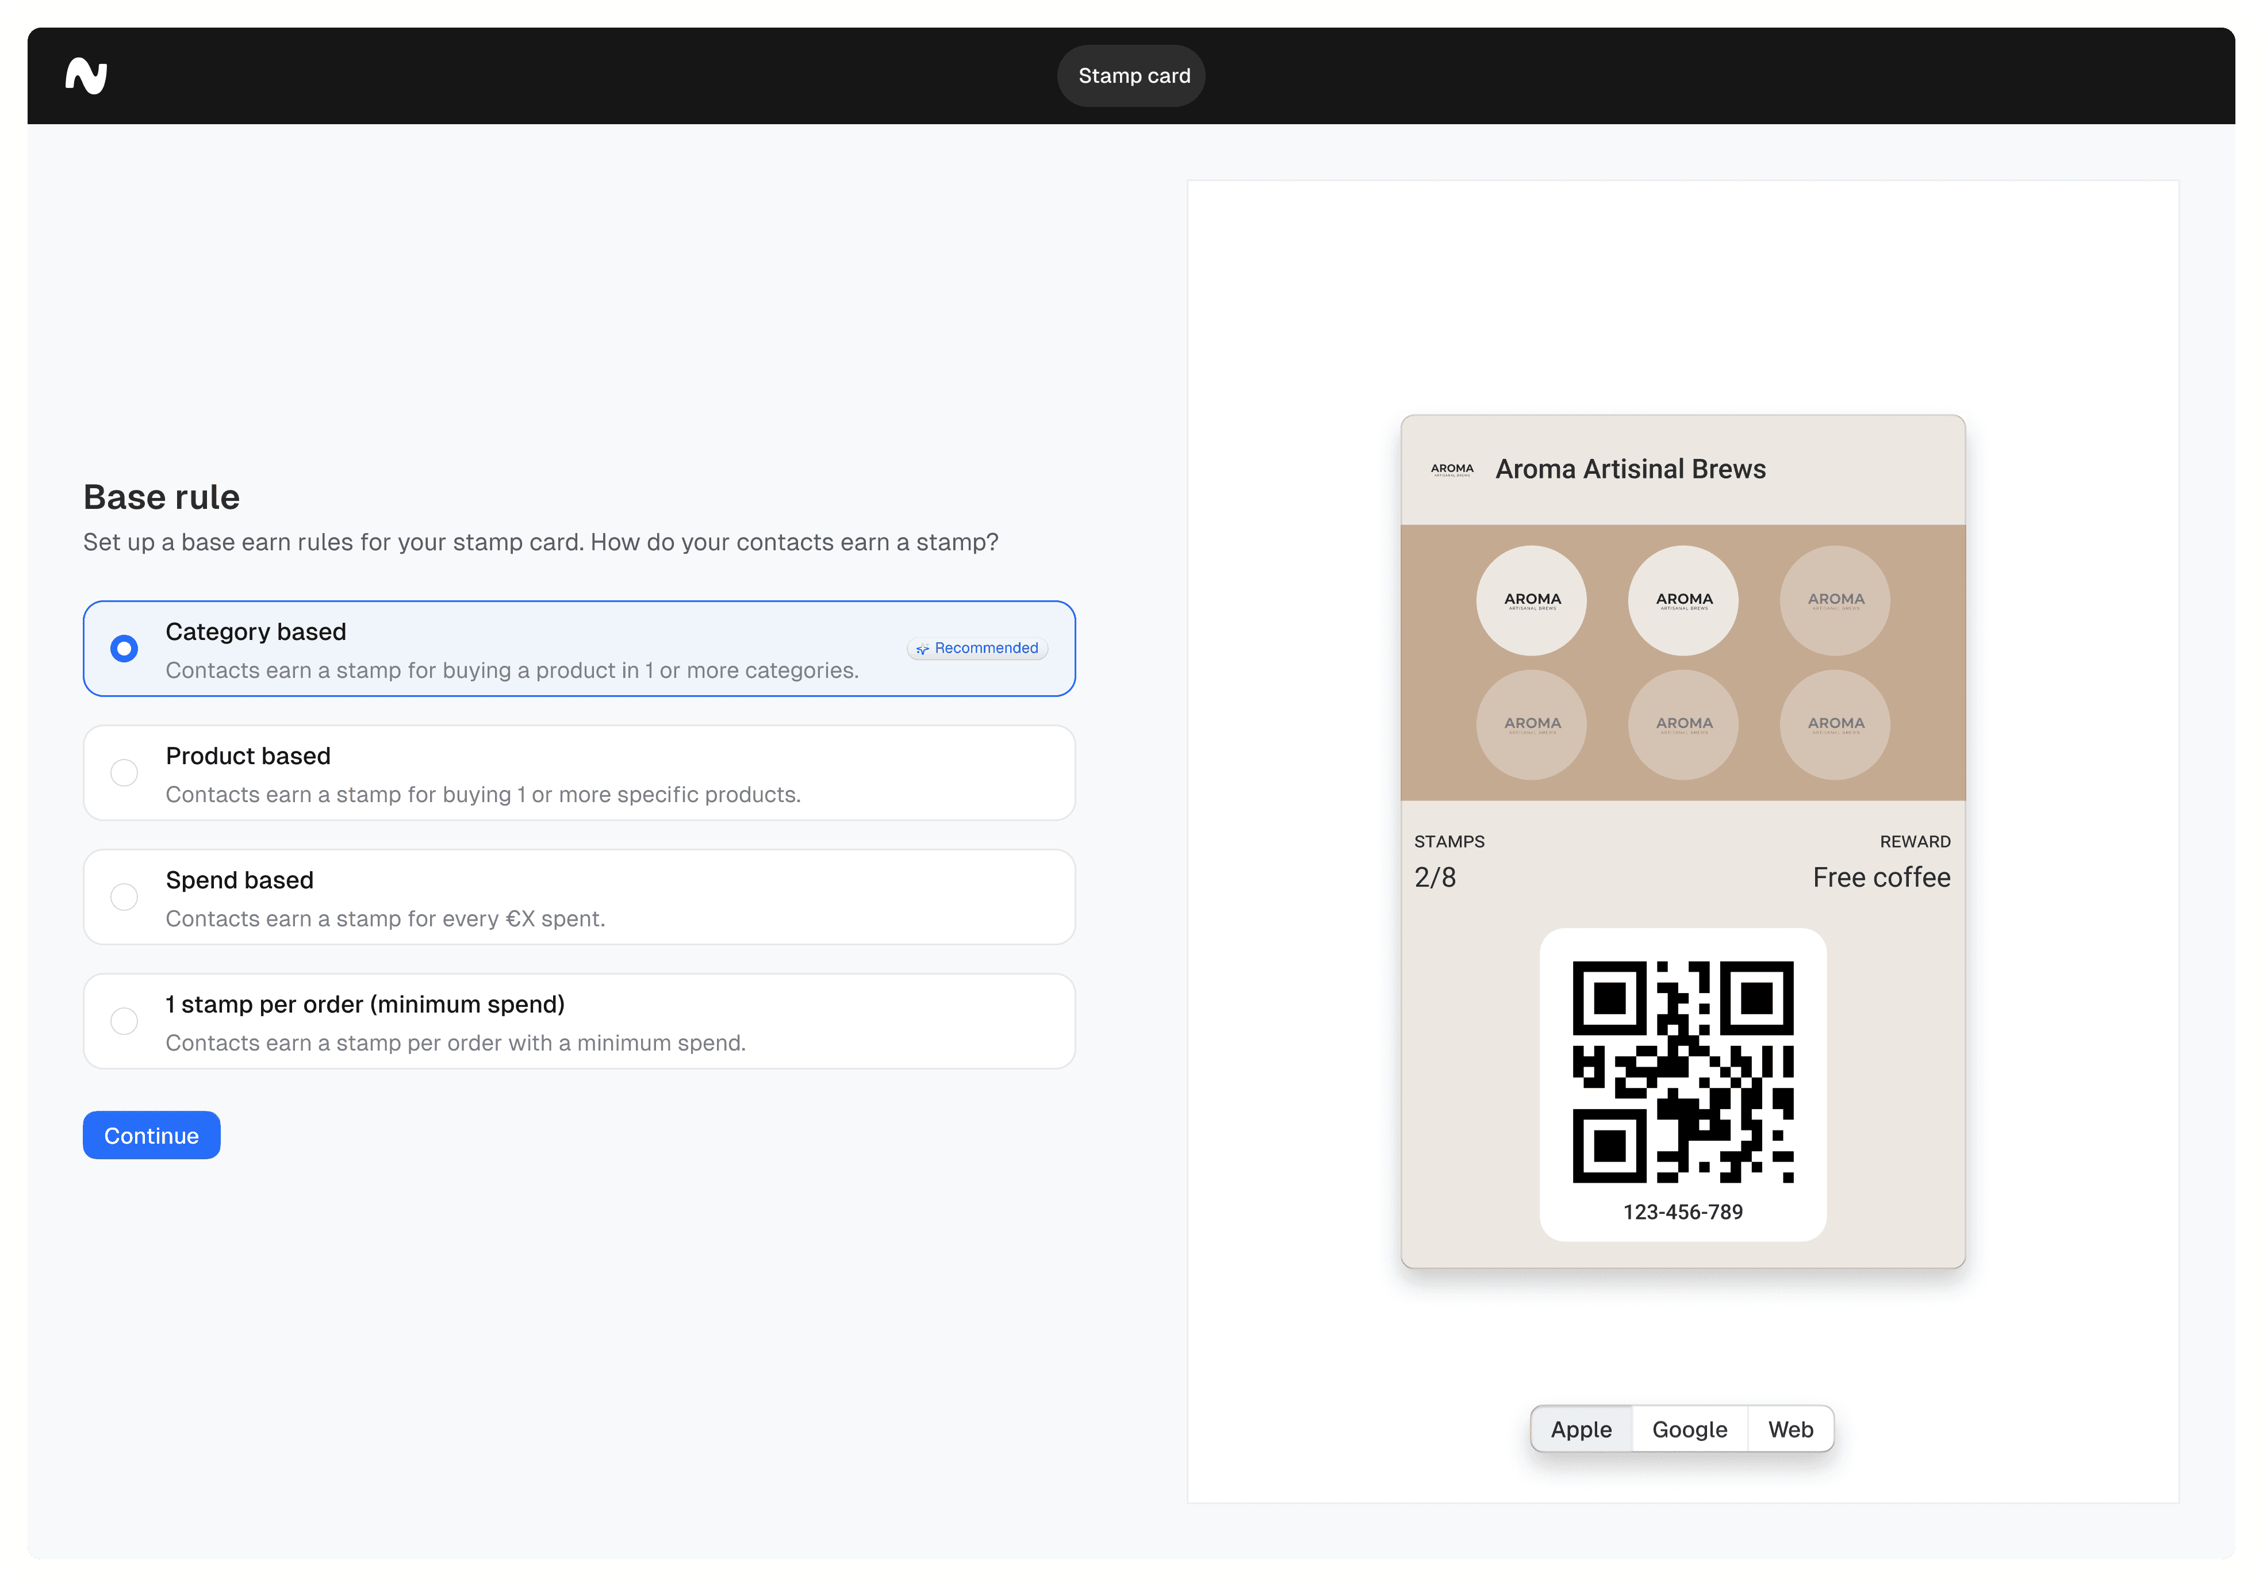Click the N logo in top bar
Screen dimensions: 2263x1587
[87, 76]
